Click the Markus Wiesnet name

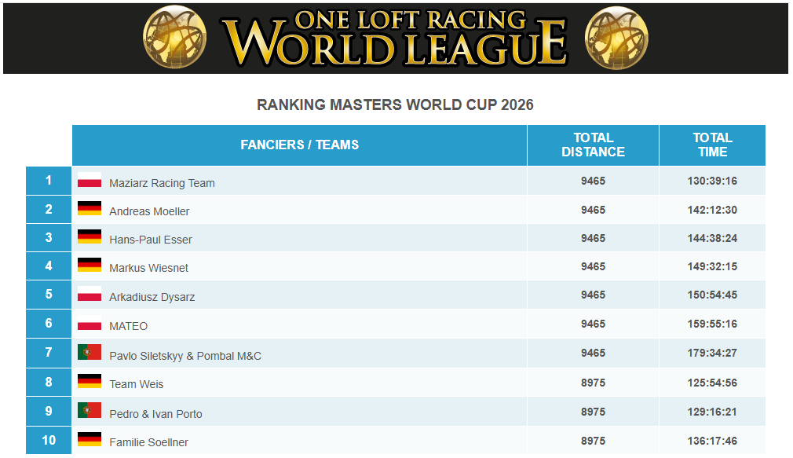[x=148, y=268]
